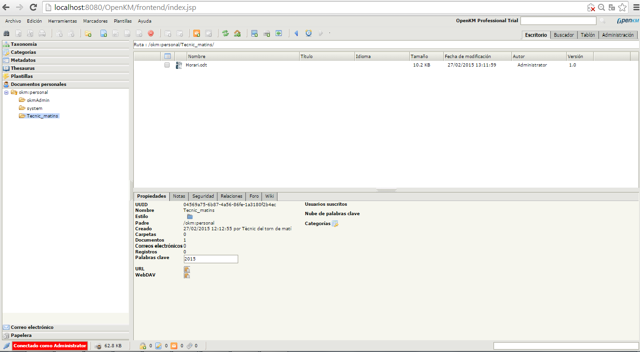This screenshot has width=640, height=352.
Task: Tick the checkbox for Horari.odt
Action: tap(167, 65)
